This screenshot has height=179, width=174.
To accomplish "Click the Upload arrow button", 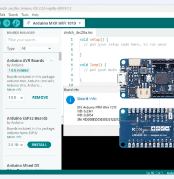I will tap(7, 23).
